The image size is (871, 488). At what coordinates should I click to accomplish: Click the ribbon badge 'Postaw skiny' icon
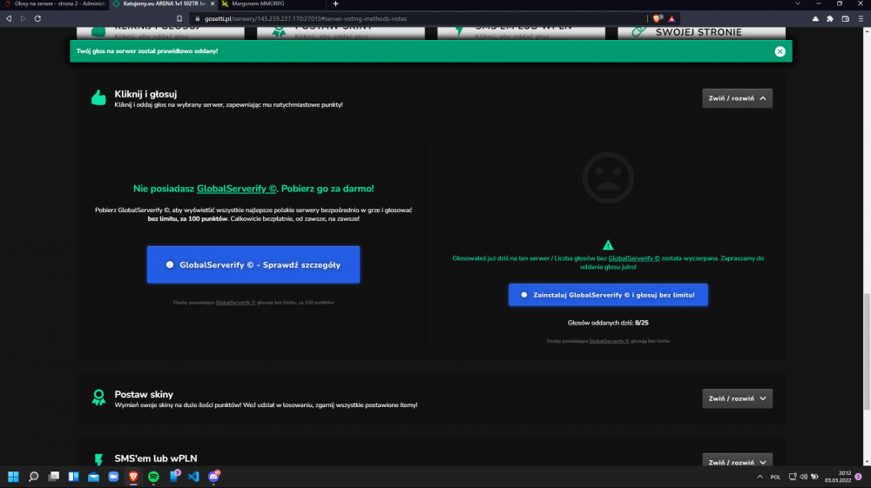pyautogui.click(x=99, y=398)
